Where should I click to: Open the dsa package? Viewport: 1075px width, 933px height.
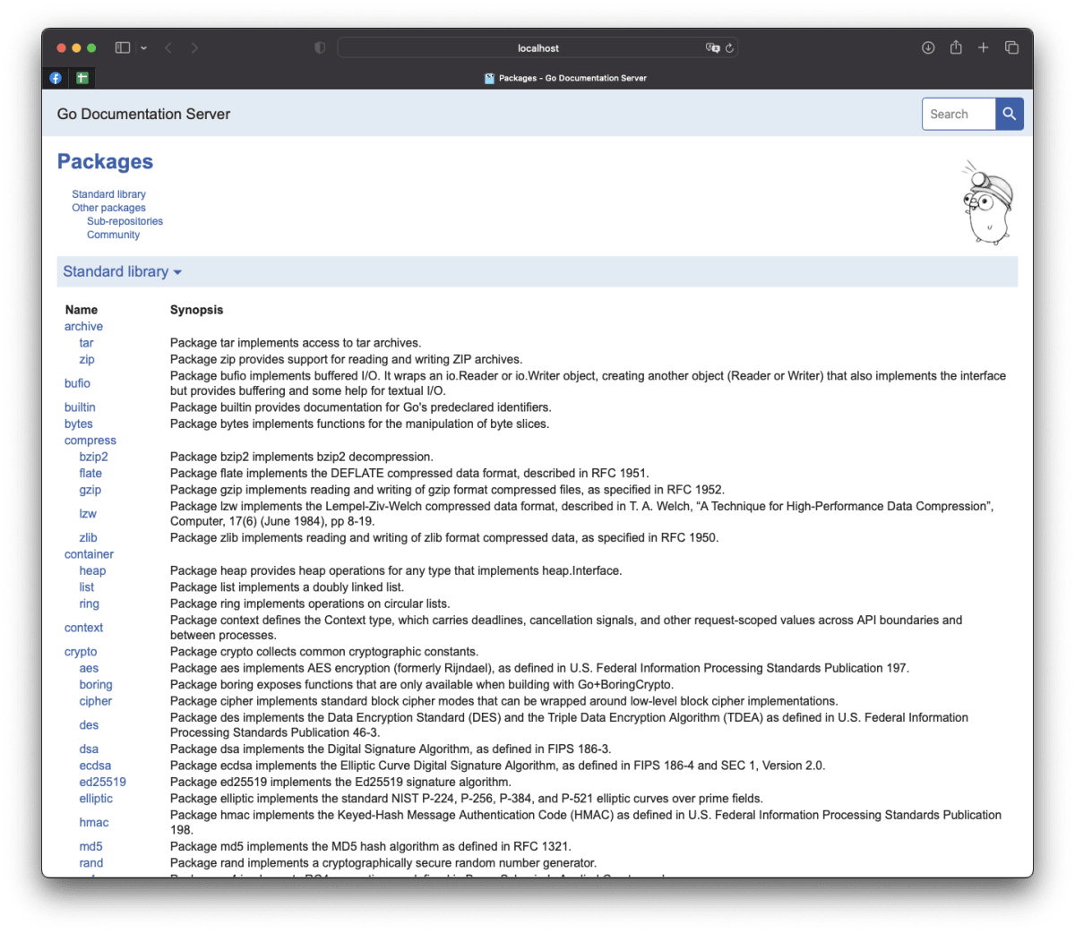[x=89, y=749]
